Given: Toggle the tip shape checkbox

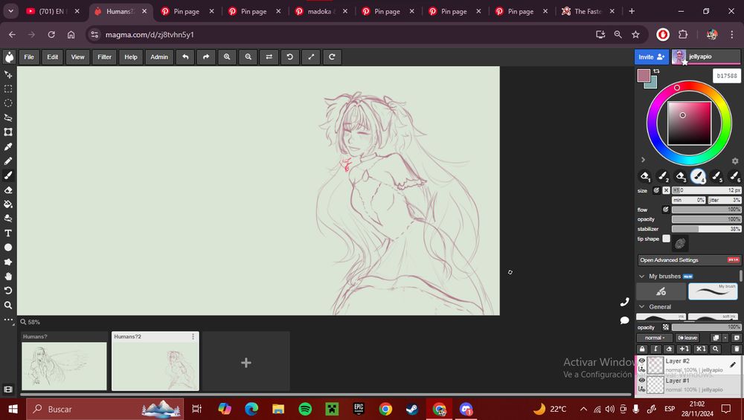Looking at the screenshot, I should click(666, 239).
